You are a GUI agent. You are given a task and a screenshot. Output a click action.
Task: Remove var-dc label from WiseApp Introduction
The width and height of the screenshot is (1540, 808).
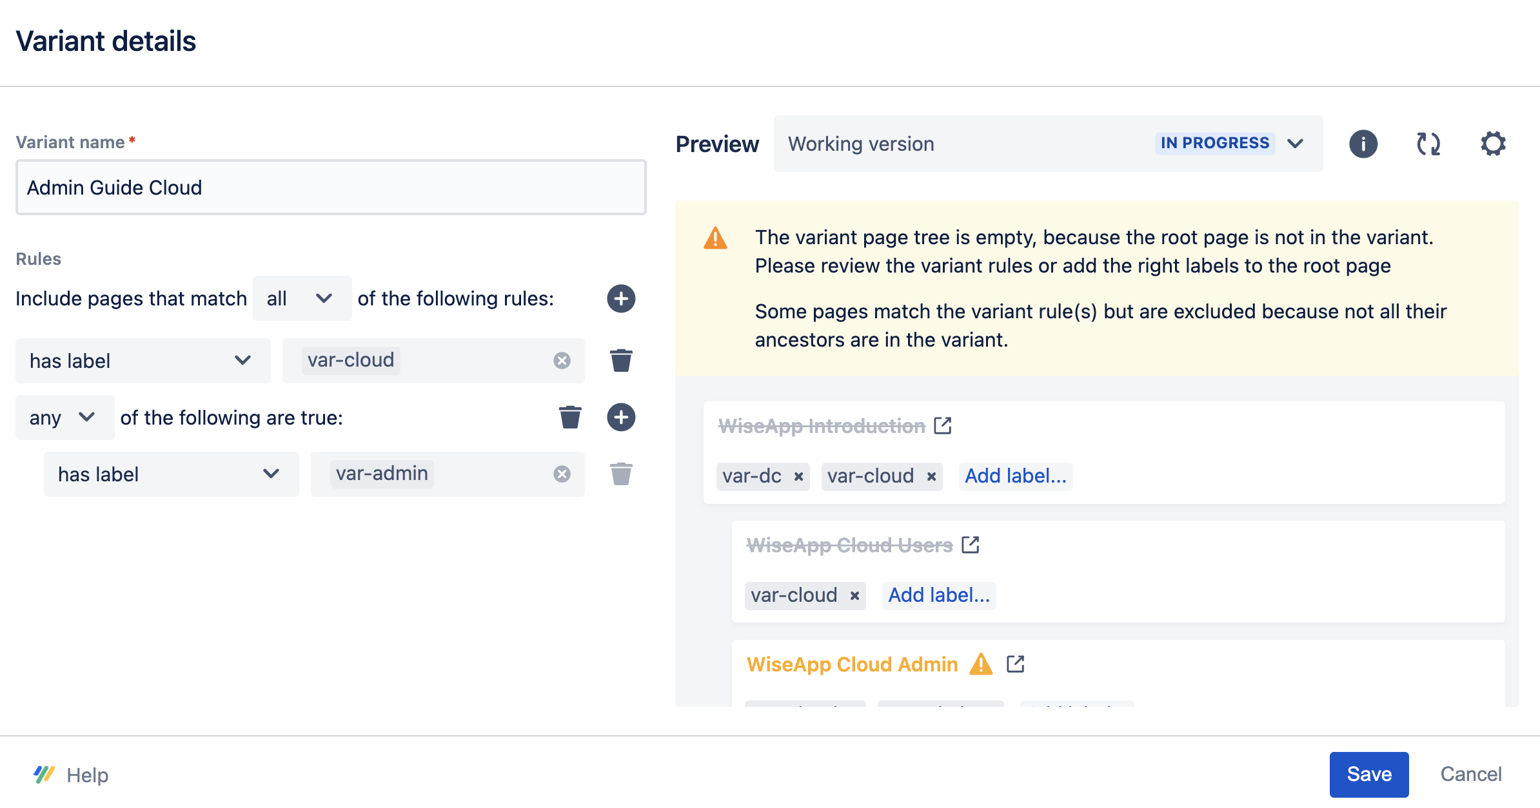tap(798, 476)
